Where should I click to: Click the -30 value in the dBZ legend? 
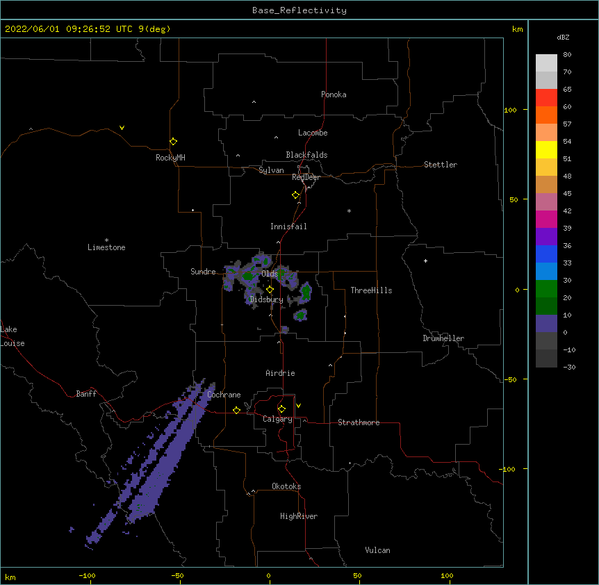[569, 367]
